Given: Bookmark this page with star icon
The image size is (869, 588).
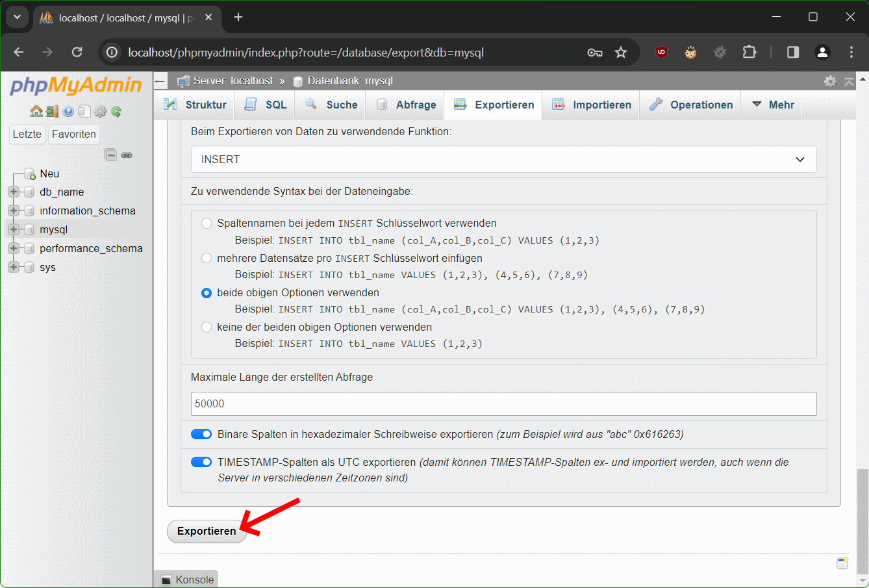Looking at the screenshot, I should [x=621, y=53].
